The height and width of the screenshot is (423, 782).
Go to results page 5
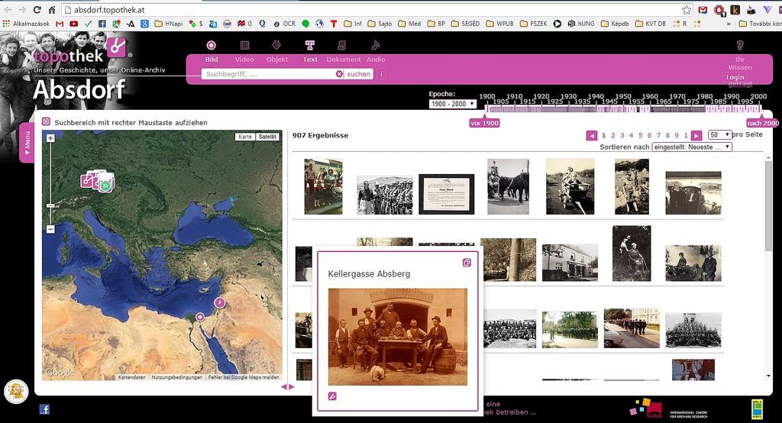pyautogui.click(x=641, y=135)
